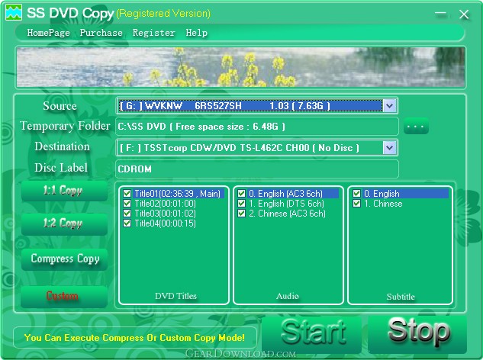Image resolution: width=483 pixels, height=360 pixels.
Task: Click the Temporary Folder path field
Action: point(257,127)
